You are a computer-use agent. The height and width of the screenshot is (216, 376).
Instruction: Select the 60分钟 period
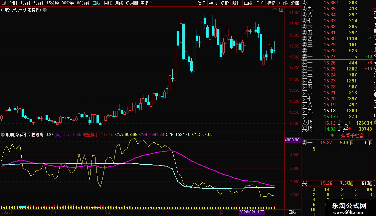click(x=83, y=3)
